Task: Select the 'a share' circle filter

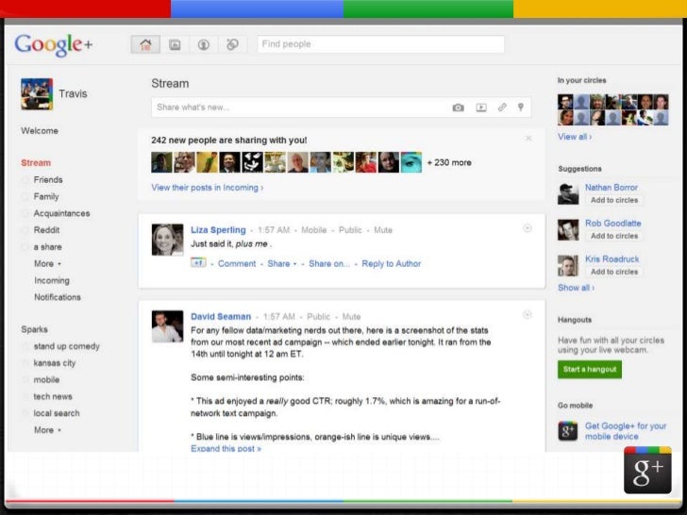Action: pos(48,246)
